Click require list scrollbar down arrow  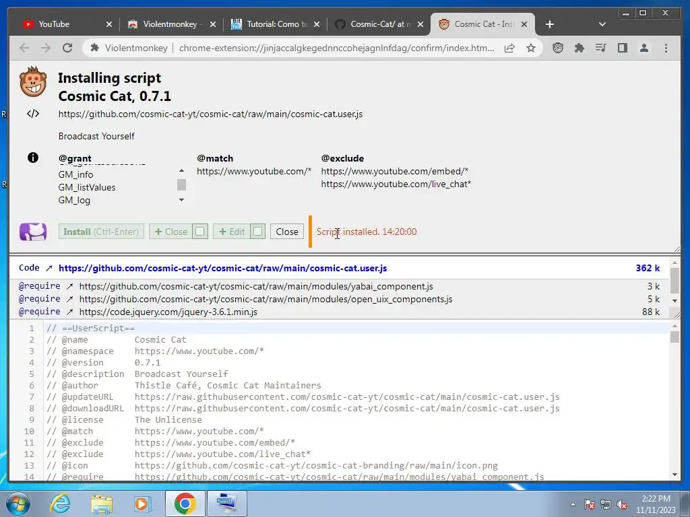[675, 301]
